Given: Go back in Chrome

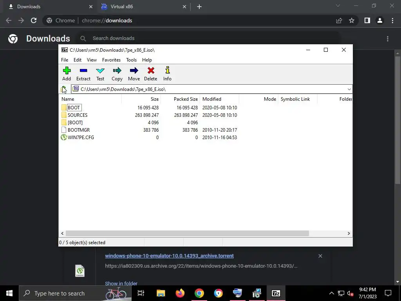Looking at the screenshot, I should click(9, 20).
